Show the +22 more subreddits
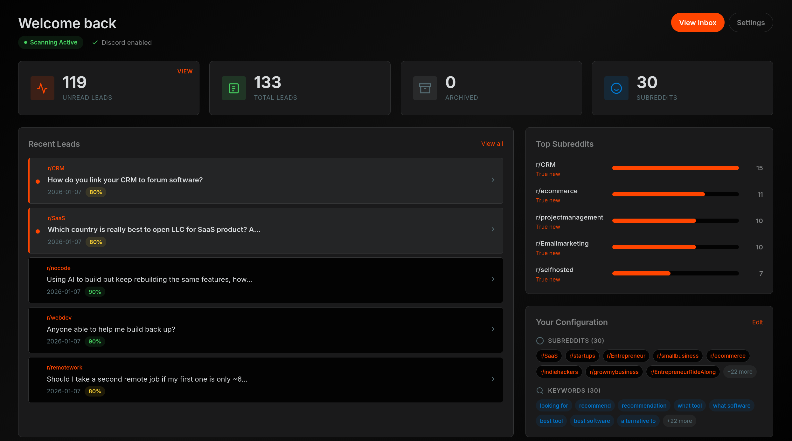 pos(740,371)
